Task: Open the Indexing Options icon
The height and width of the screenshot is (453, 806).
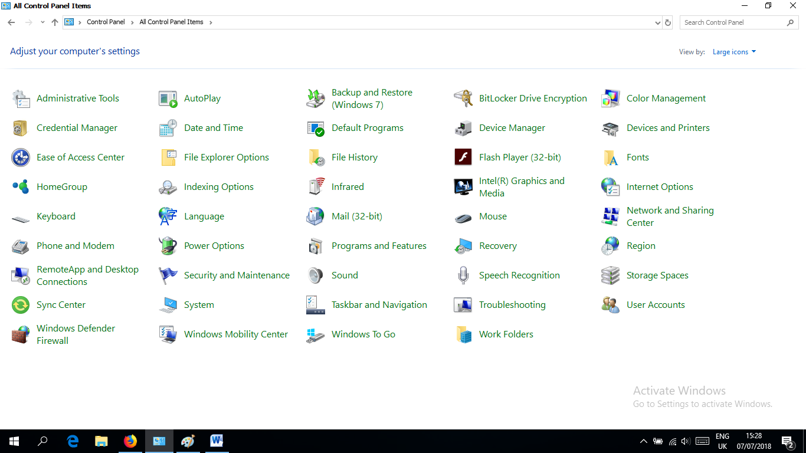Action: click(x=168, y=187)
